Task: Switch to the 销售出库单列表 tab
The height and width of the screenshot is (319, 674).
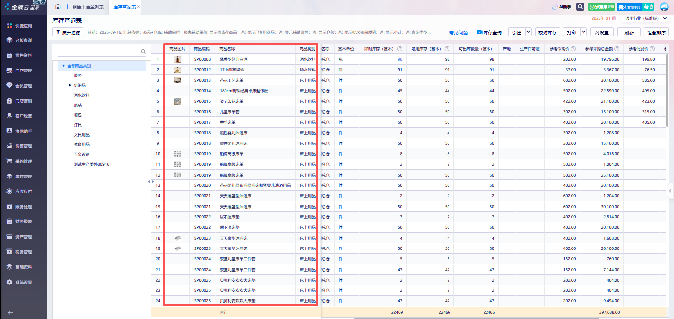Action: point(88,7)
